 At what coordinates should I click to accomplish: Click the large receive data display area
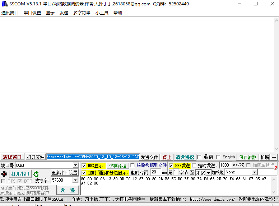137,85
